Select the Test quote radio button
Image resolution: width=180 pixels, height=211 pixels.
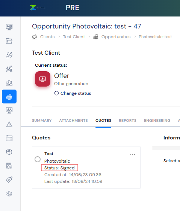click(x=38, y=159)
